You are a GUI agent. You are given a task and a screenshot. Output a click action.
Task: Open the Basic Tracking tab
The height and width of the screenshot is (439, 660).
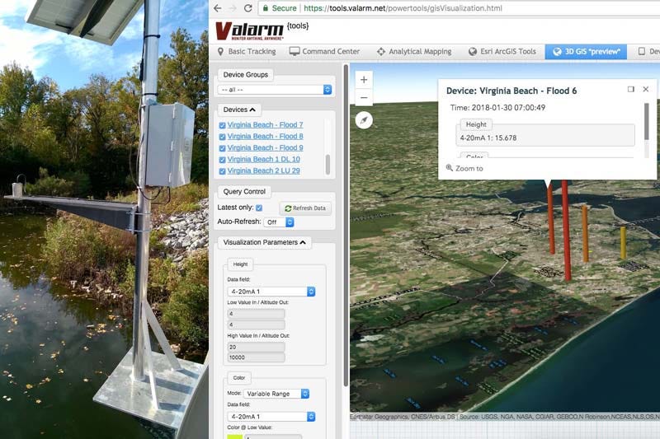(x=247, y=51)
